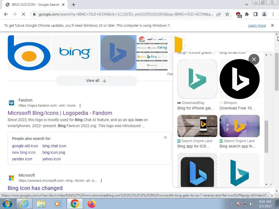Image resolution: width=279 pixels, height=209 pixels.
Task: Click the preview panel scroll-down arrow
Action: click(x=266, y=185)
